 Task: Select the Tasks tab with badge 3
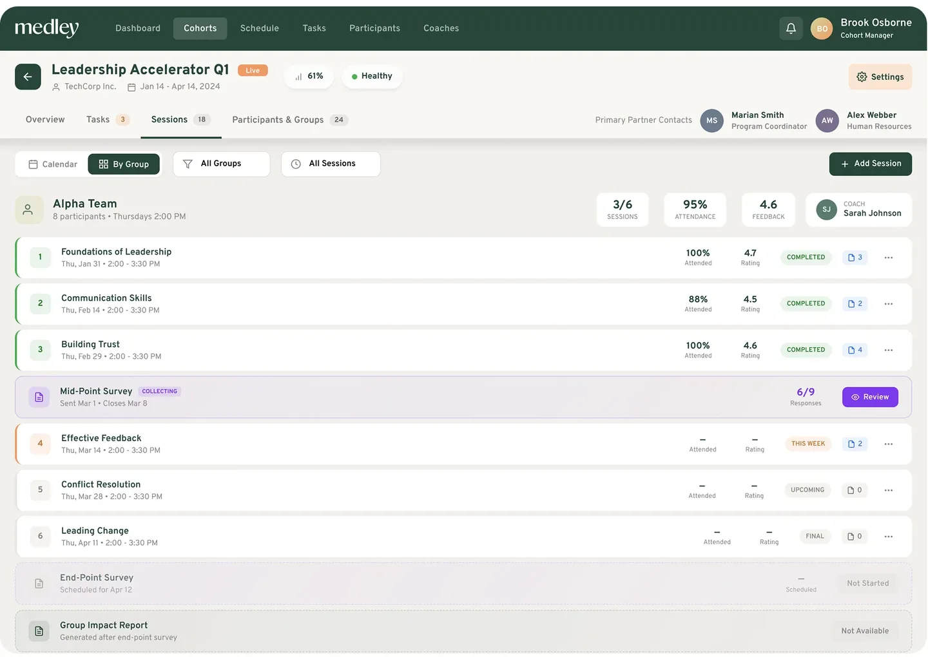[x=108, y=120]
